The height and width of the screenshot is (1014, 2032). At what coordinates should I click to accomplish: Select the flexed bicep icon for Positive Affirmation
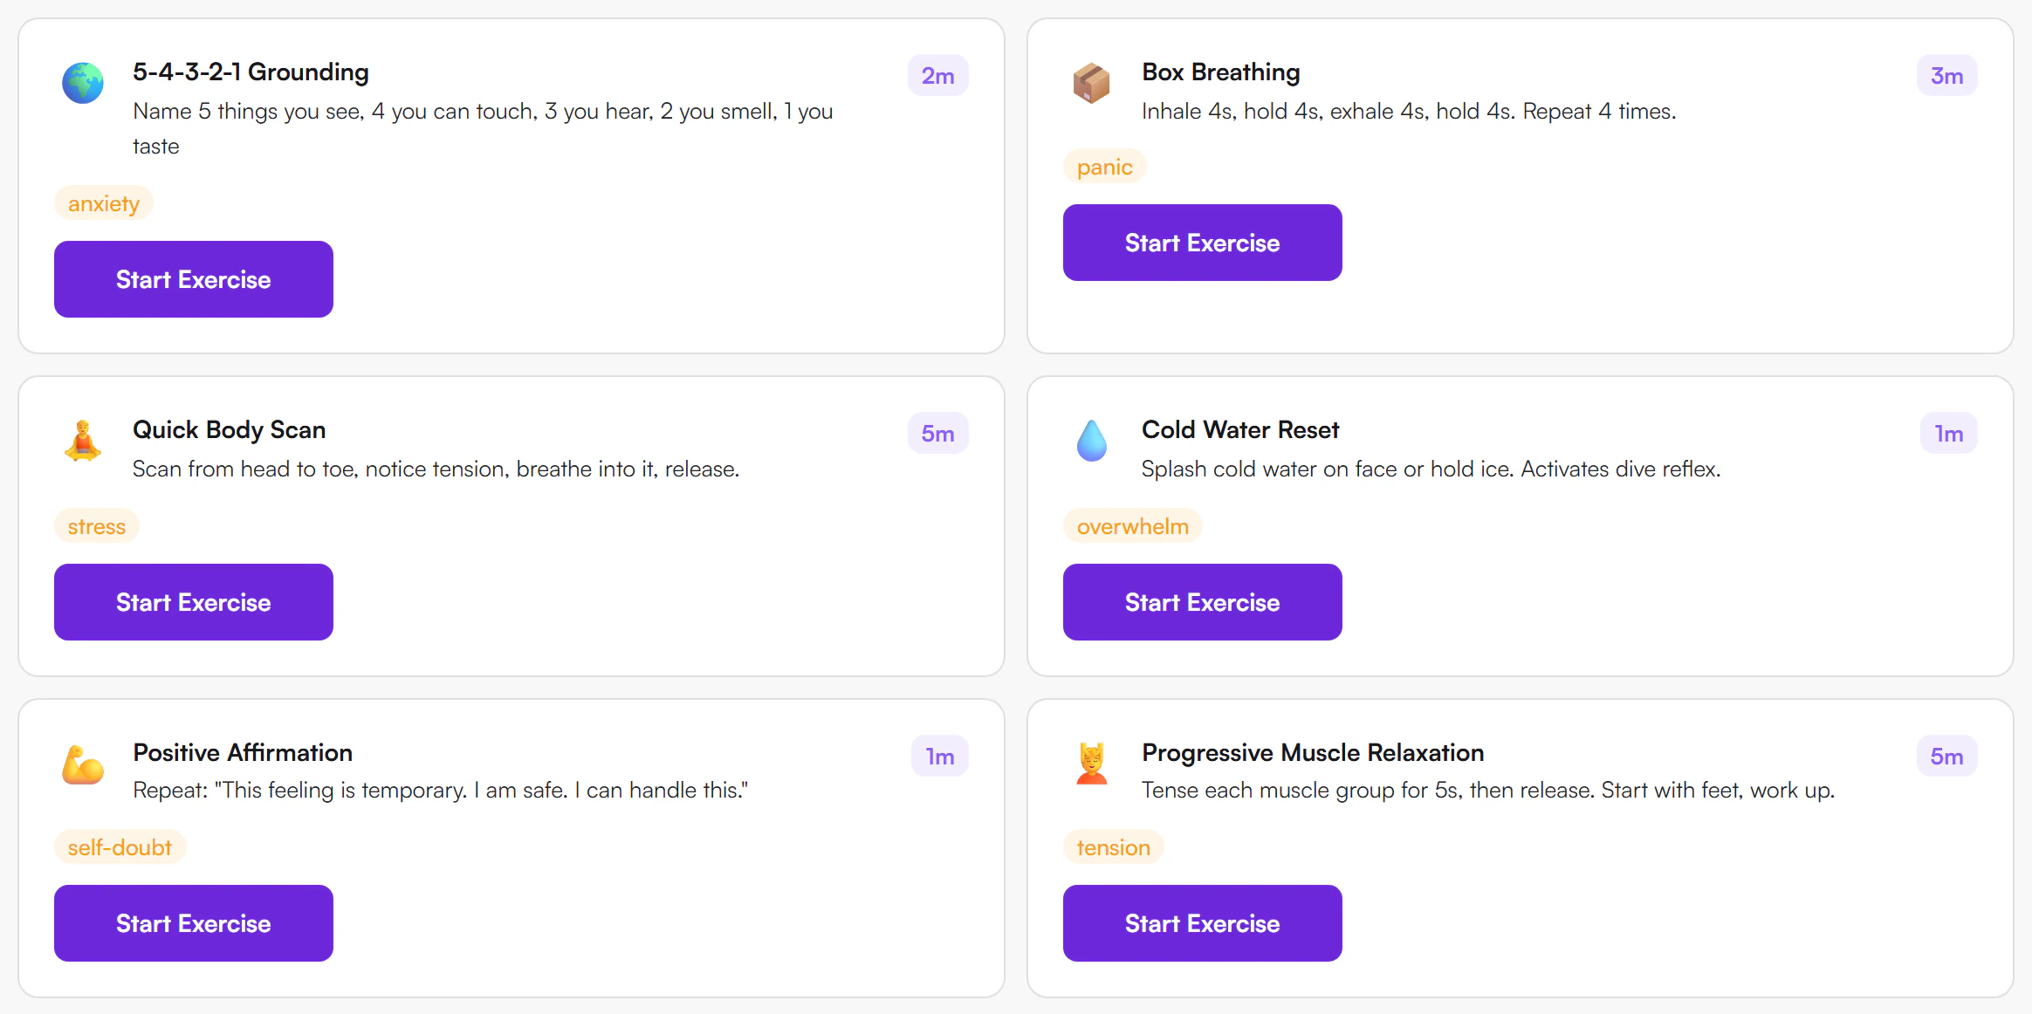[x=83, y=764]
